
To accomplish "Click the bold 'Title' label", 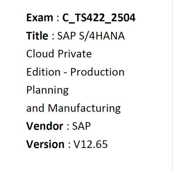I will 37,35.
